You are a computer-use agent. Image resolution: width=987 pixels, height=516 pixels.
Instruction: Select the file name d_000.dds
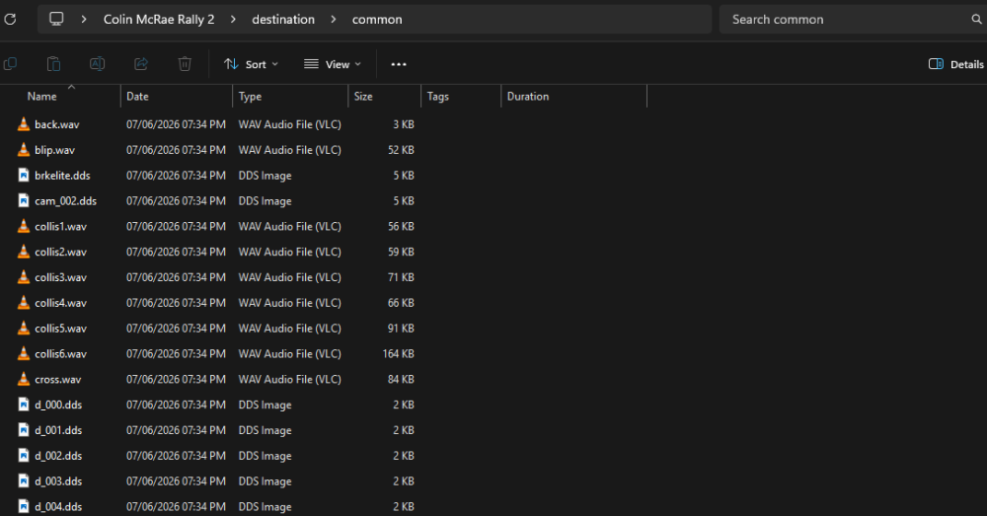(x=58, y=405)
